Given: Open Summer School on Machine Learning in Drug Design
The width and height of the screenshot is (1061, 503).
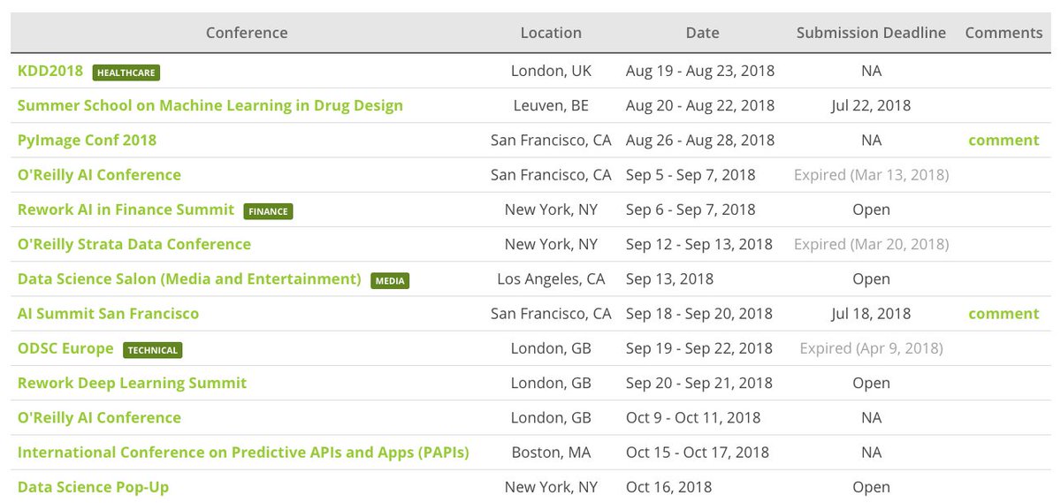Looking at the screenshot, I should pos(210,105).
